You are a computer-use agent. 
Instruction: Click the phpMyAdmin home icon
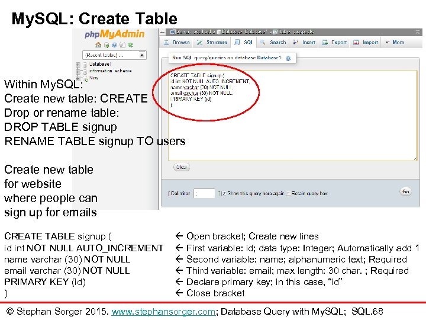tap(98, 45)
